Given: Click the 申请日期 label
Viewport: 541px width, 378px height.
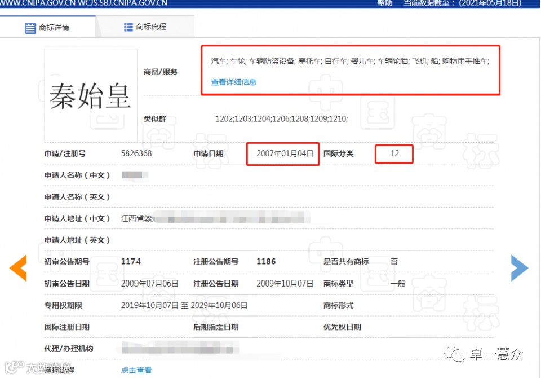Looking at the screenshot, I should coord(209,153).
